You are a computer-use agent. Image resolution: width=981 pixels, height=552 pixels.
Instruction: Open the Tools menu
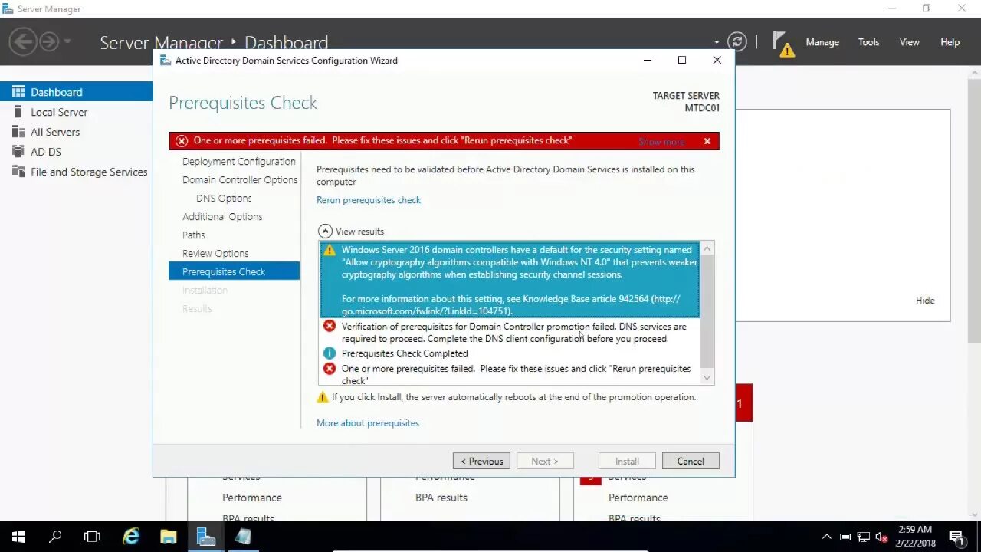(x=868, y=42)
